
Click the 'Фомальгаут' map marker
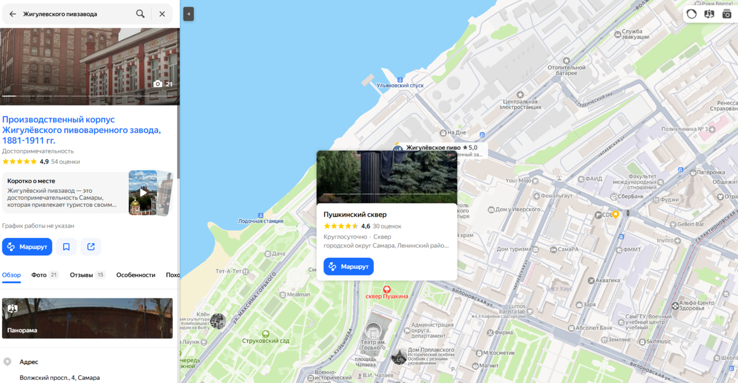click(x=536, y=196)
